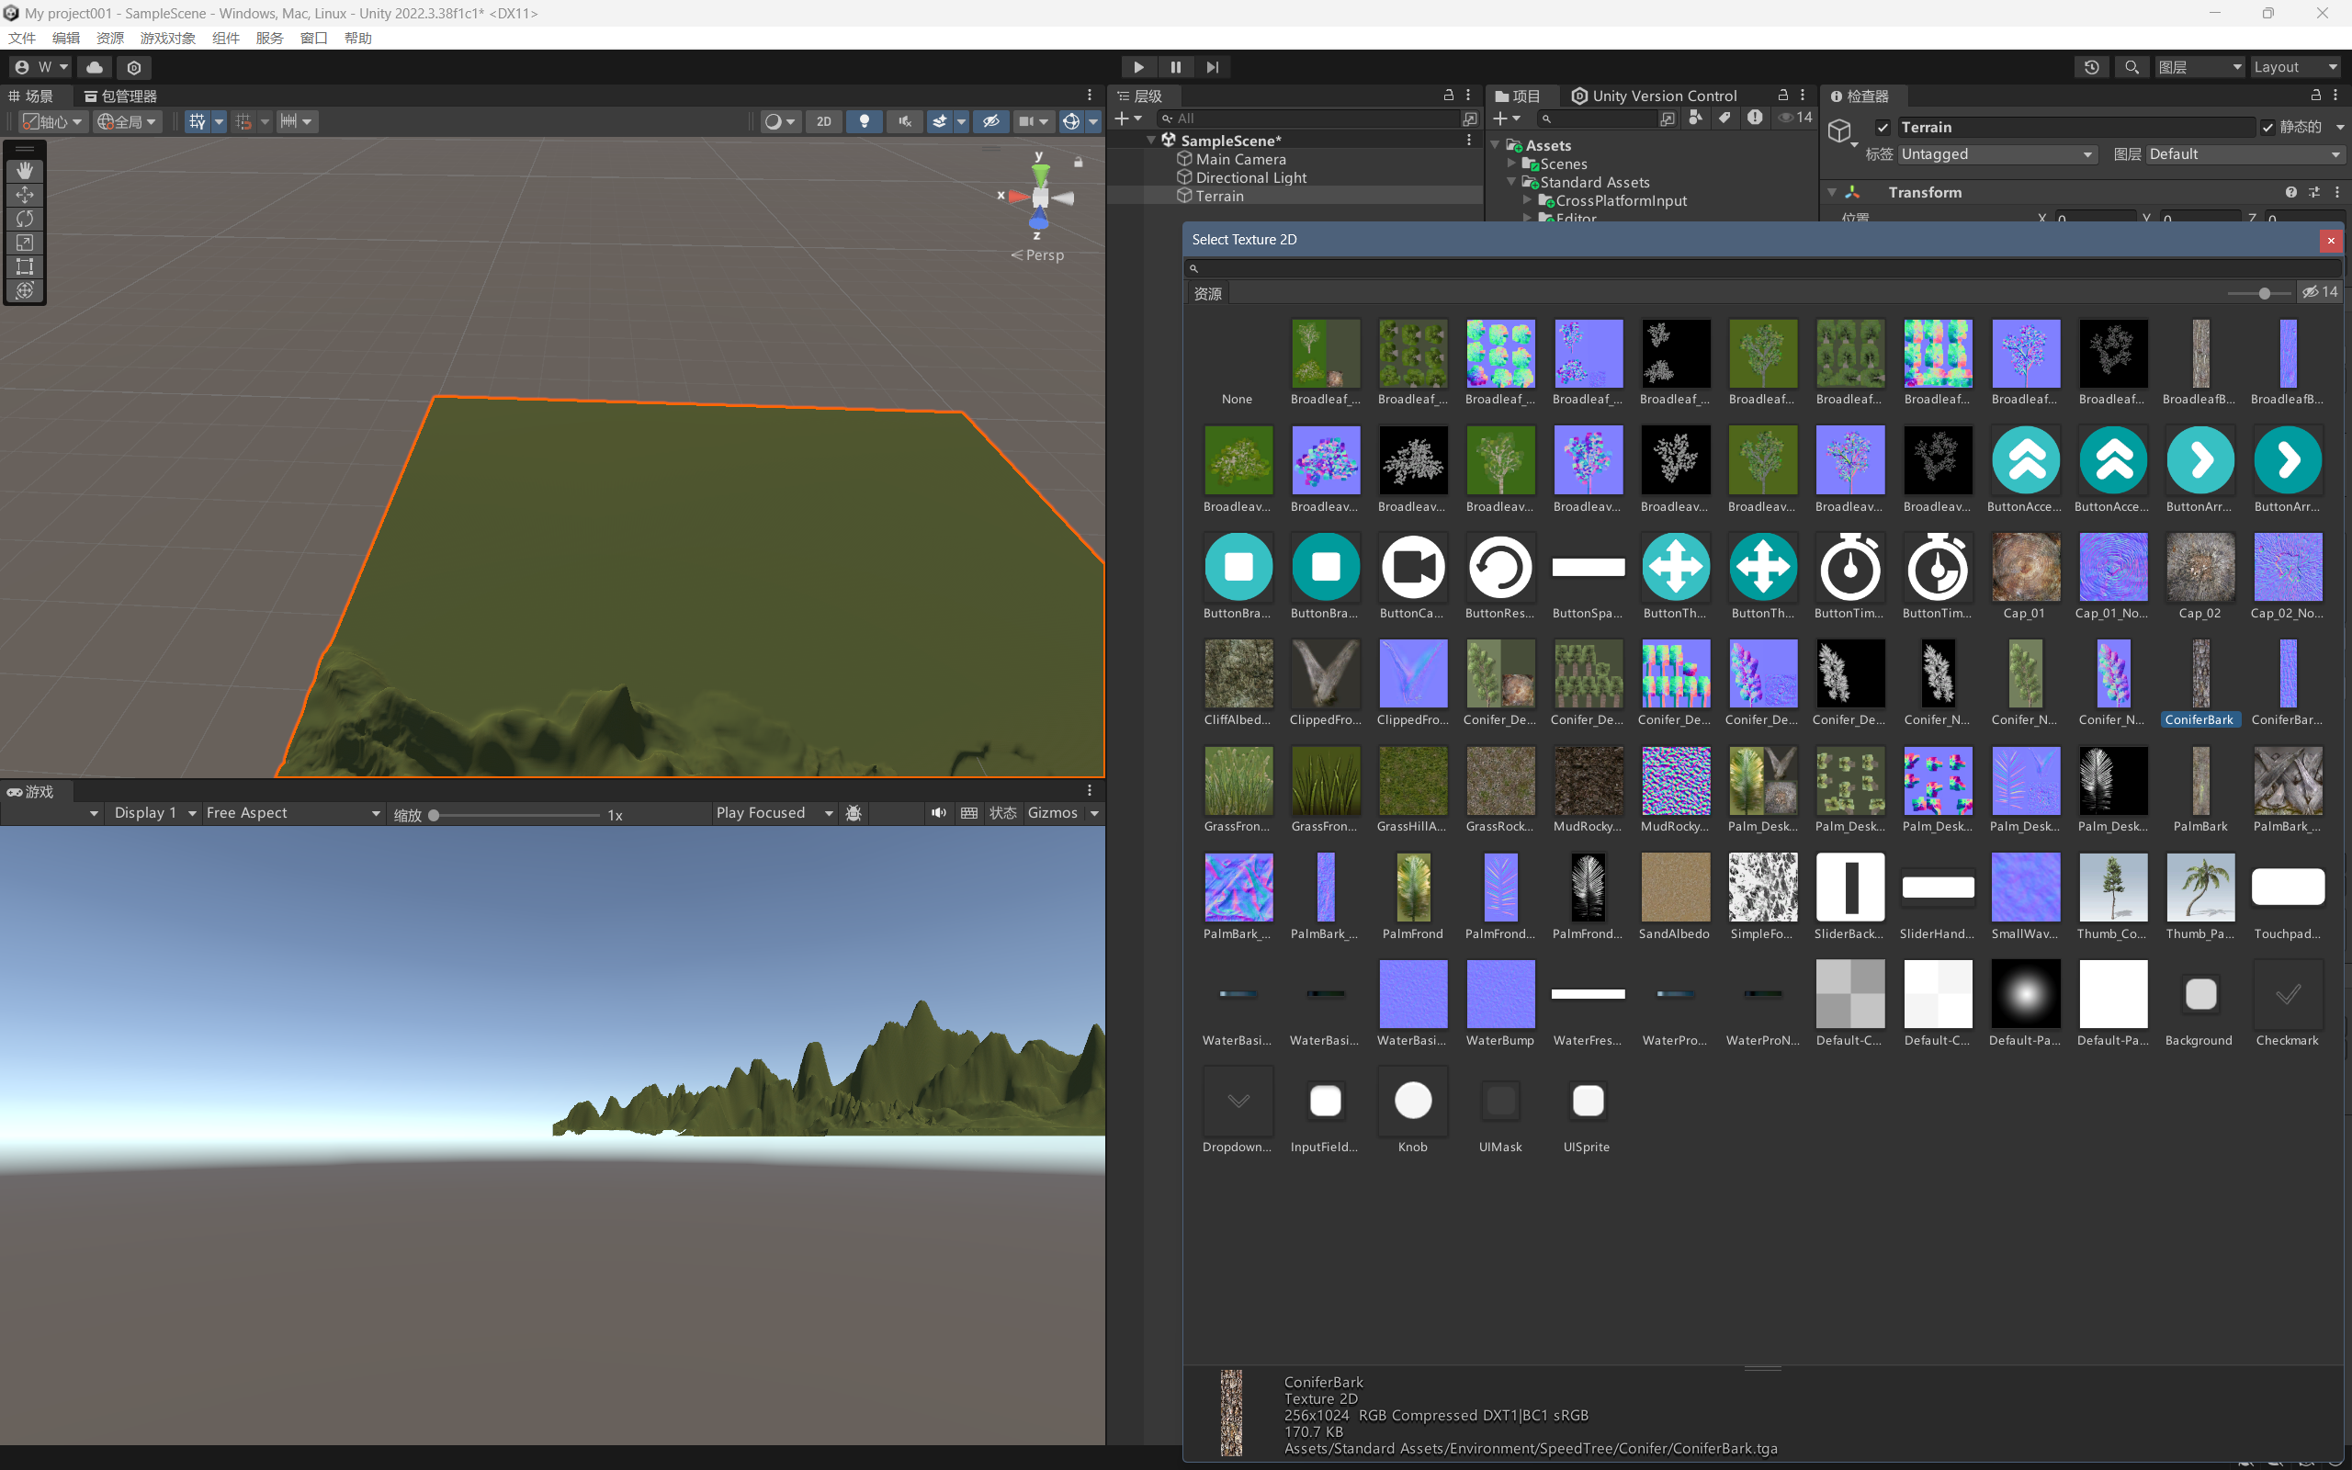This screenshot has width=2352, height=1470.
Task: Open the global search magnifier
Action: 2131,67
